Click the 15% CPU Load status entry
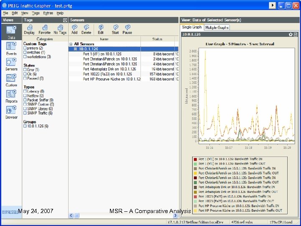Image resolution: width=301 pixels, height=226 pixels. [281, 222]
